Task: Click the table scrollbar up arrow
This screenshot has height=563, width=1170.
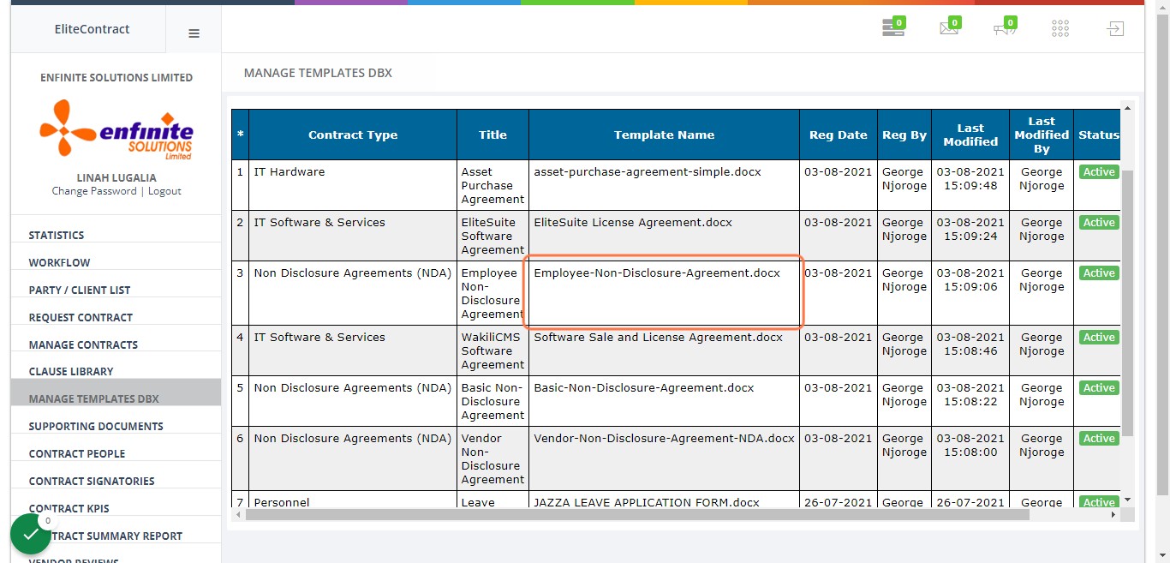Action: pos(1127,108)
